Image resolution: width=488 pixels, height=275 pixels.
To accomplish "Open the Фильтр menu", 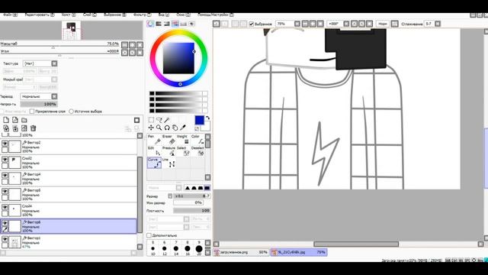I will coord(143,15).
